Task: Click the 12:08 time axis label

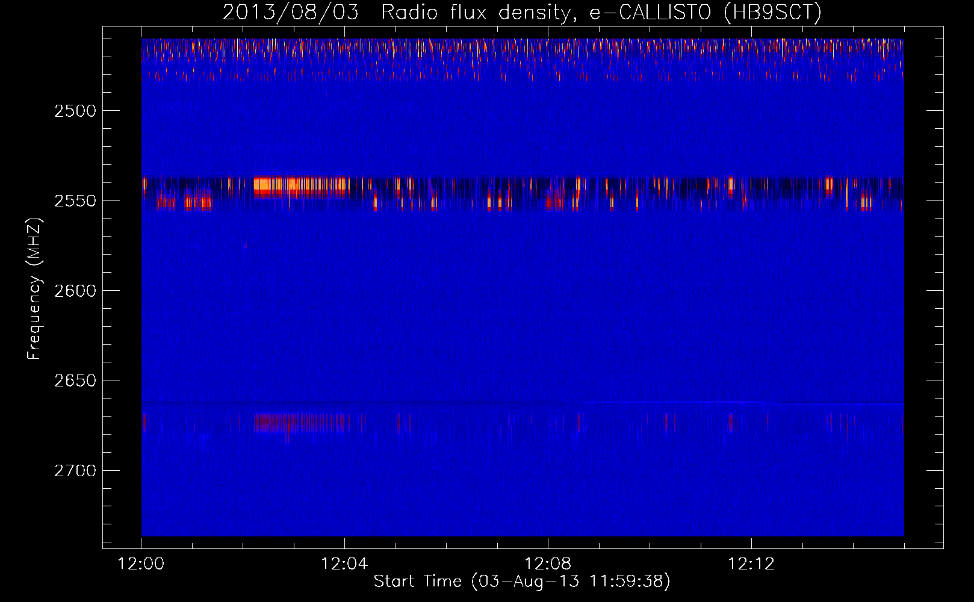Action: [548, 564]
